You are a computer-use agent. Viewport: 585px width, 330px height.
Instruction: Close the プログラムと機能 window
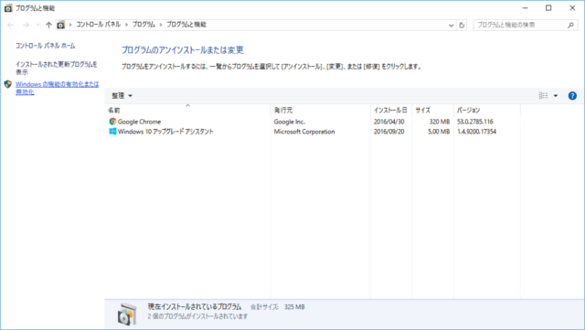572,8
